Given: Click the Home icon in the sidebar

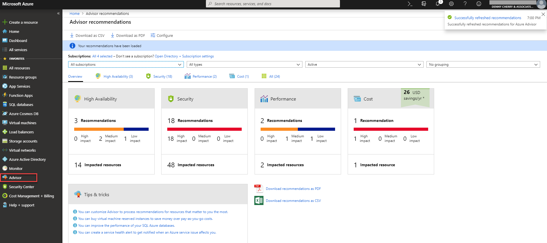Looking at the screenshot, I should [5, 31].
